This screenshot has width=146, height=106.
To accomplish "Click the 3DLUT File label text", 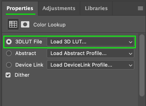I will [x=29, y=42].
